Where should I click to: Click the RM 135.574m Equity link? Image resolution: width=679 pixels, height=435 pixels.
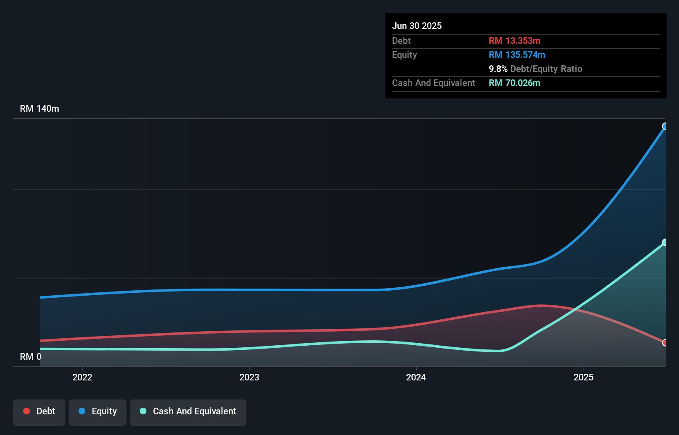pyautogui.click(x=517, y=55)
